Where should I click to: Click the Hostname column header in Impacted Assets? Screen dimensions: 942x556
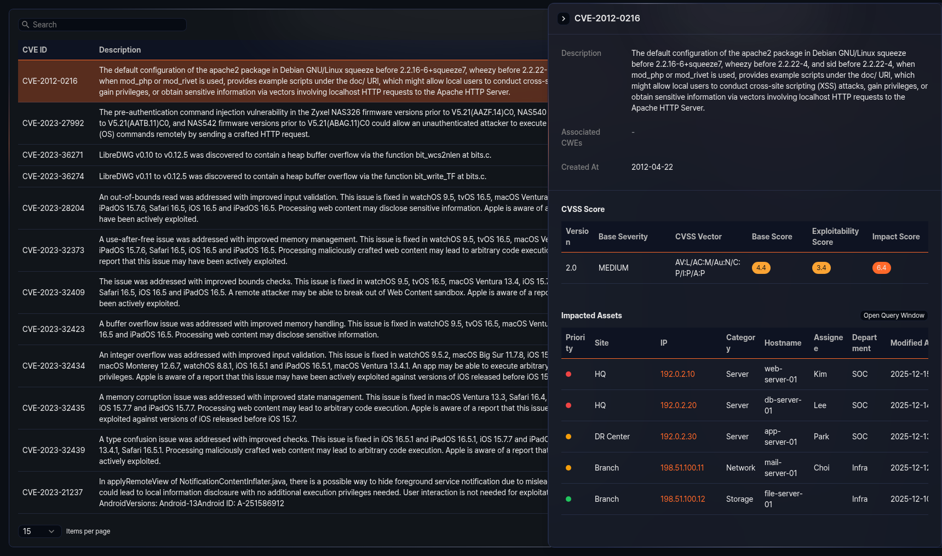pos(783,343)
